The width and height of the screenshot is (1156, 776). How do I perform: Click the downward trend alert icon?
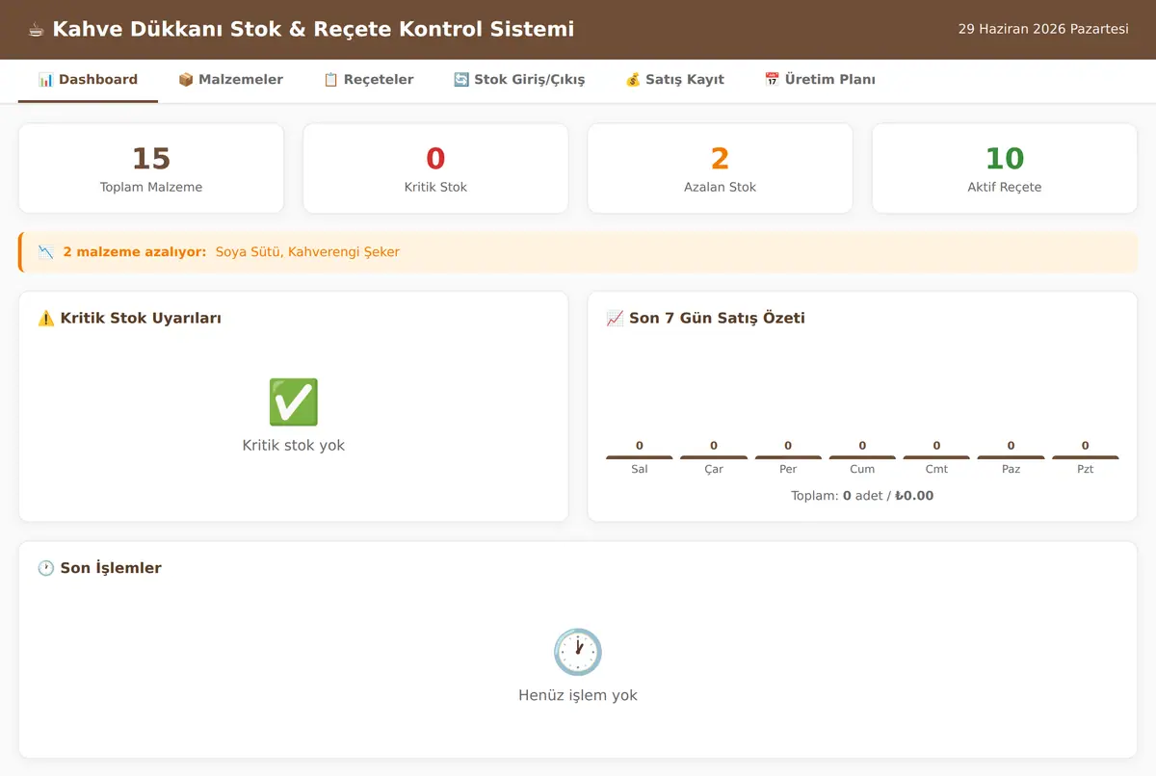[46, 252]
